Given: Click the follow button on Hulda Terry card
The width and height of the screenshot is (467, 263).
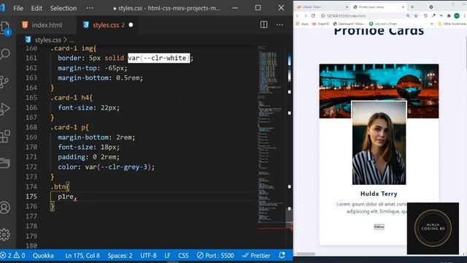Looking at the screenshot, I should (x=379, y=227).
